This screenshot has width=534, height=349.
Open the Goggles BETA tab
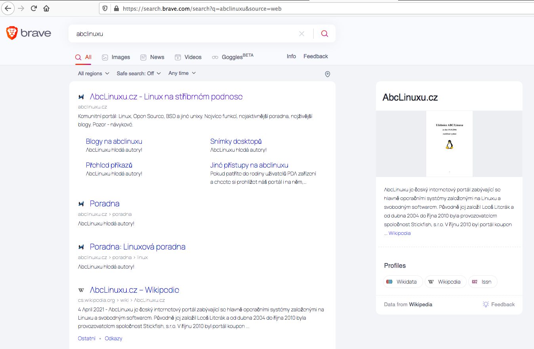(233, 57)
